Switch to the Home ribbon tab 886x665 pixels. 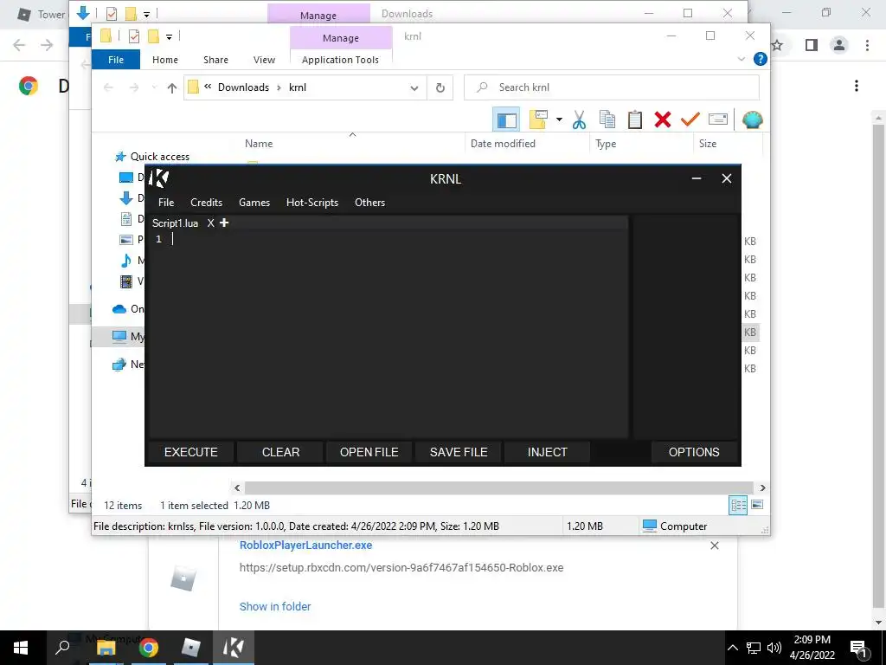pyautogui.click(x=165, y=60)
